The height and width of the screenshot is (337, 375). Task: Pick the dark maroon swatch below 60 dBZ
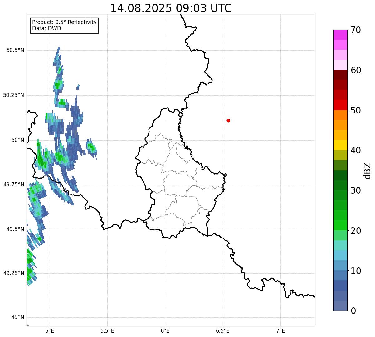(340, 75)
